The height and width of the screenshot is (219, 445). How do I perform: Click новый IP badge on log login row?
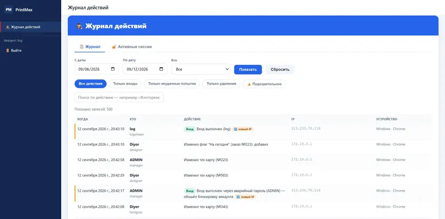243,129
